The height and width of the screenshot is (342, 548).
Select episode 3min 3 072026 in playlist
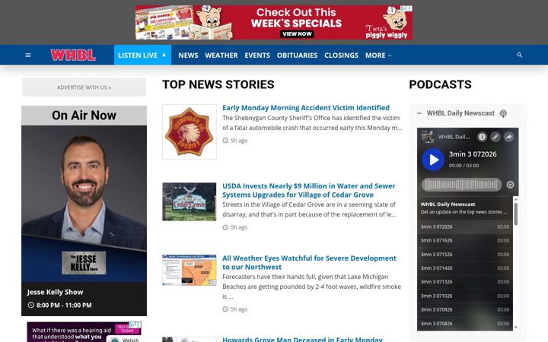[x=465, y=226]
